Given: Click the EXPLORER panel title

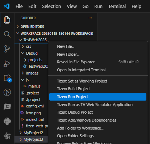Looking at the screenshot, I should coord(28,18).
